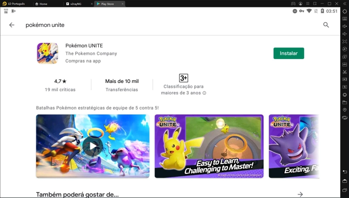Show info about the 3+ age rating
349x198 pixels.
(x=204, y=93)
